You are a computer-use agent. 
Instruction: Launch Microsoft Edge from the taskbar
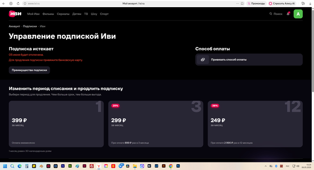19,166
